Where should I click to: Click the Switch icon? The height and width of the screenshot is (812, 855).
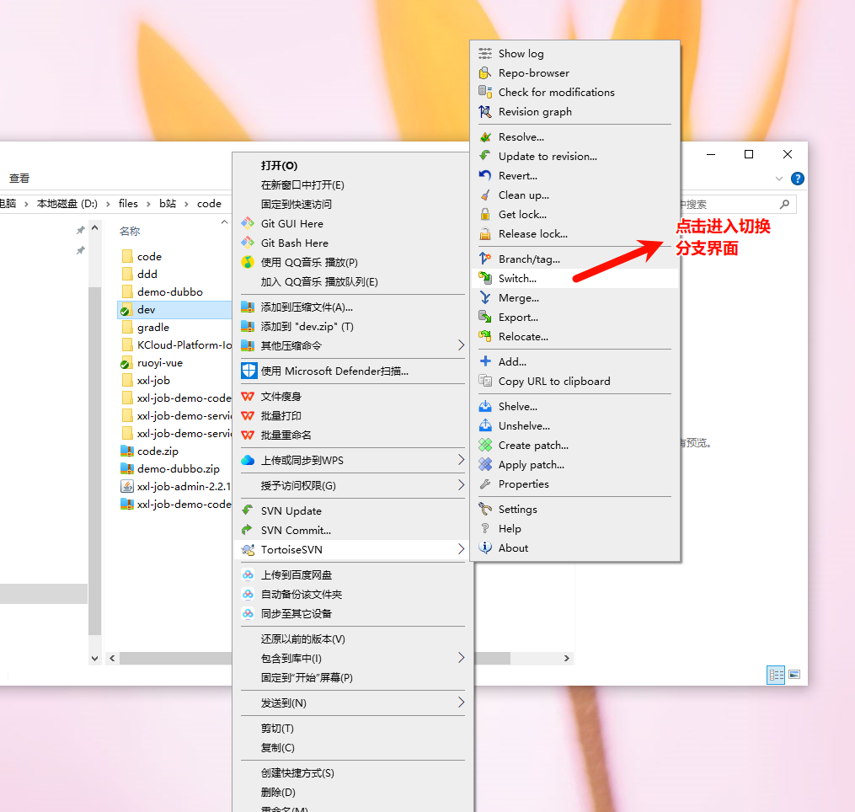(x=484, y=279)
